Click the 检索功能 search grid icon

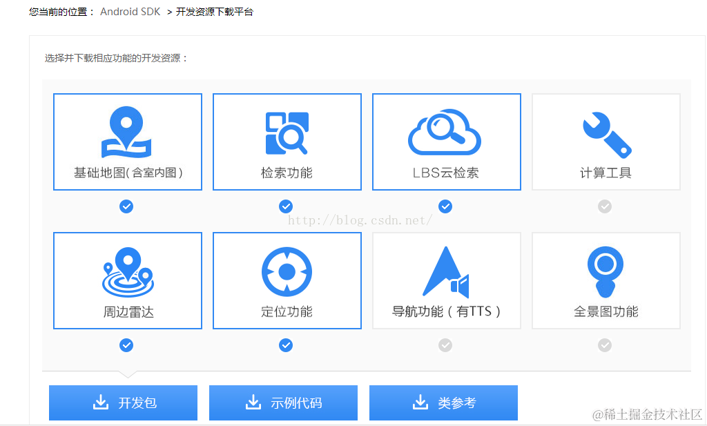point(287,133)
